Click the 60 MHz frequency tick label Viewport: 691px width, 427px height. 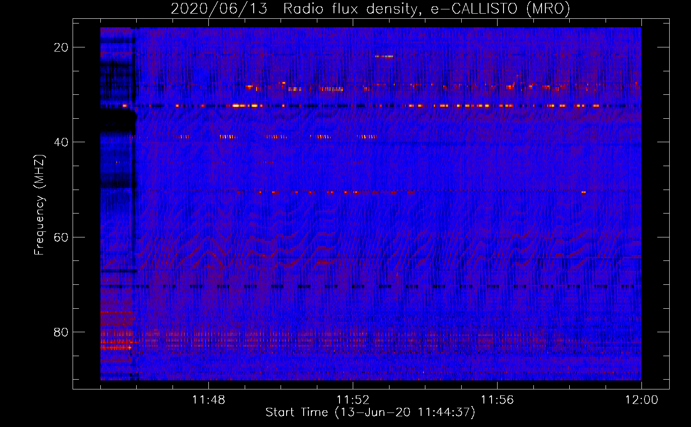click(x=61, y=237)
